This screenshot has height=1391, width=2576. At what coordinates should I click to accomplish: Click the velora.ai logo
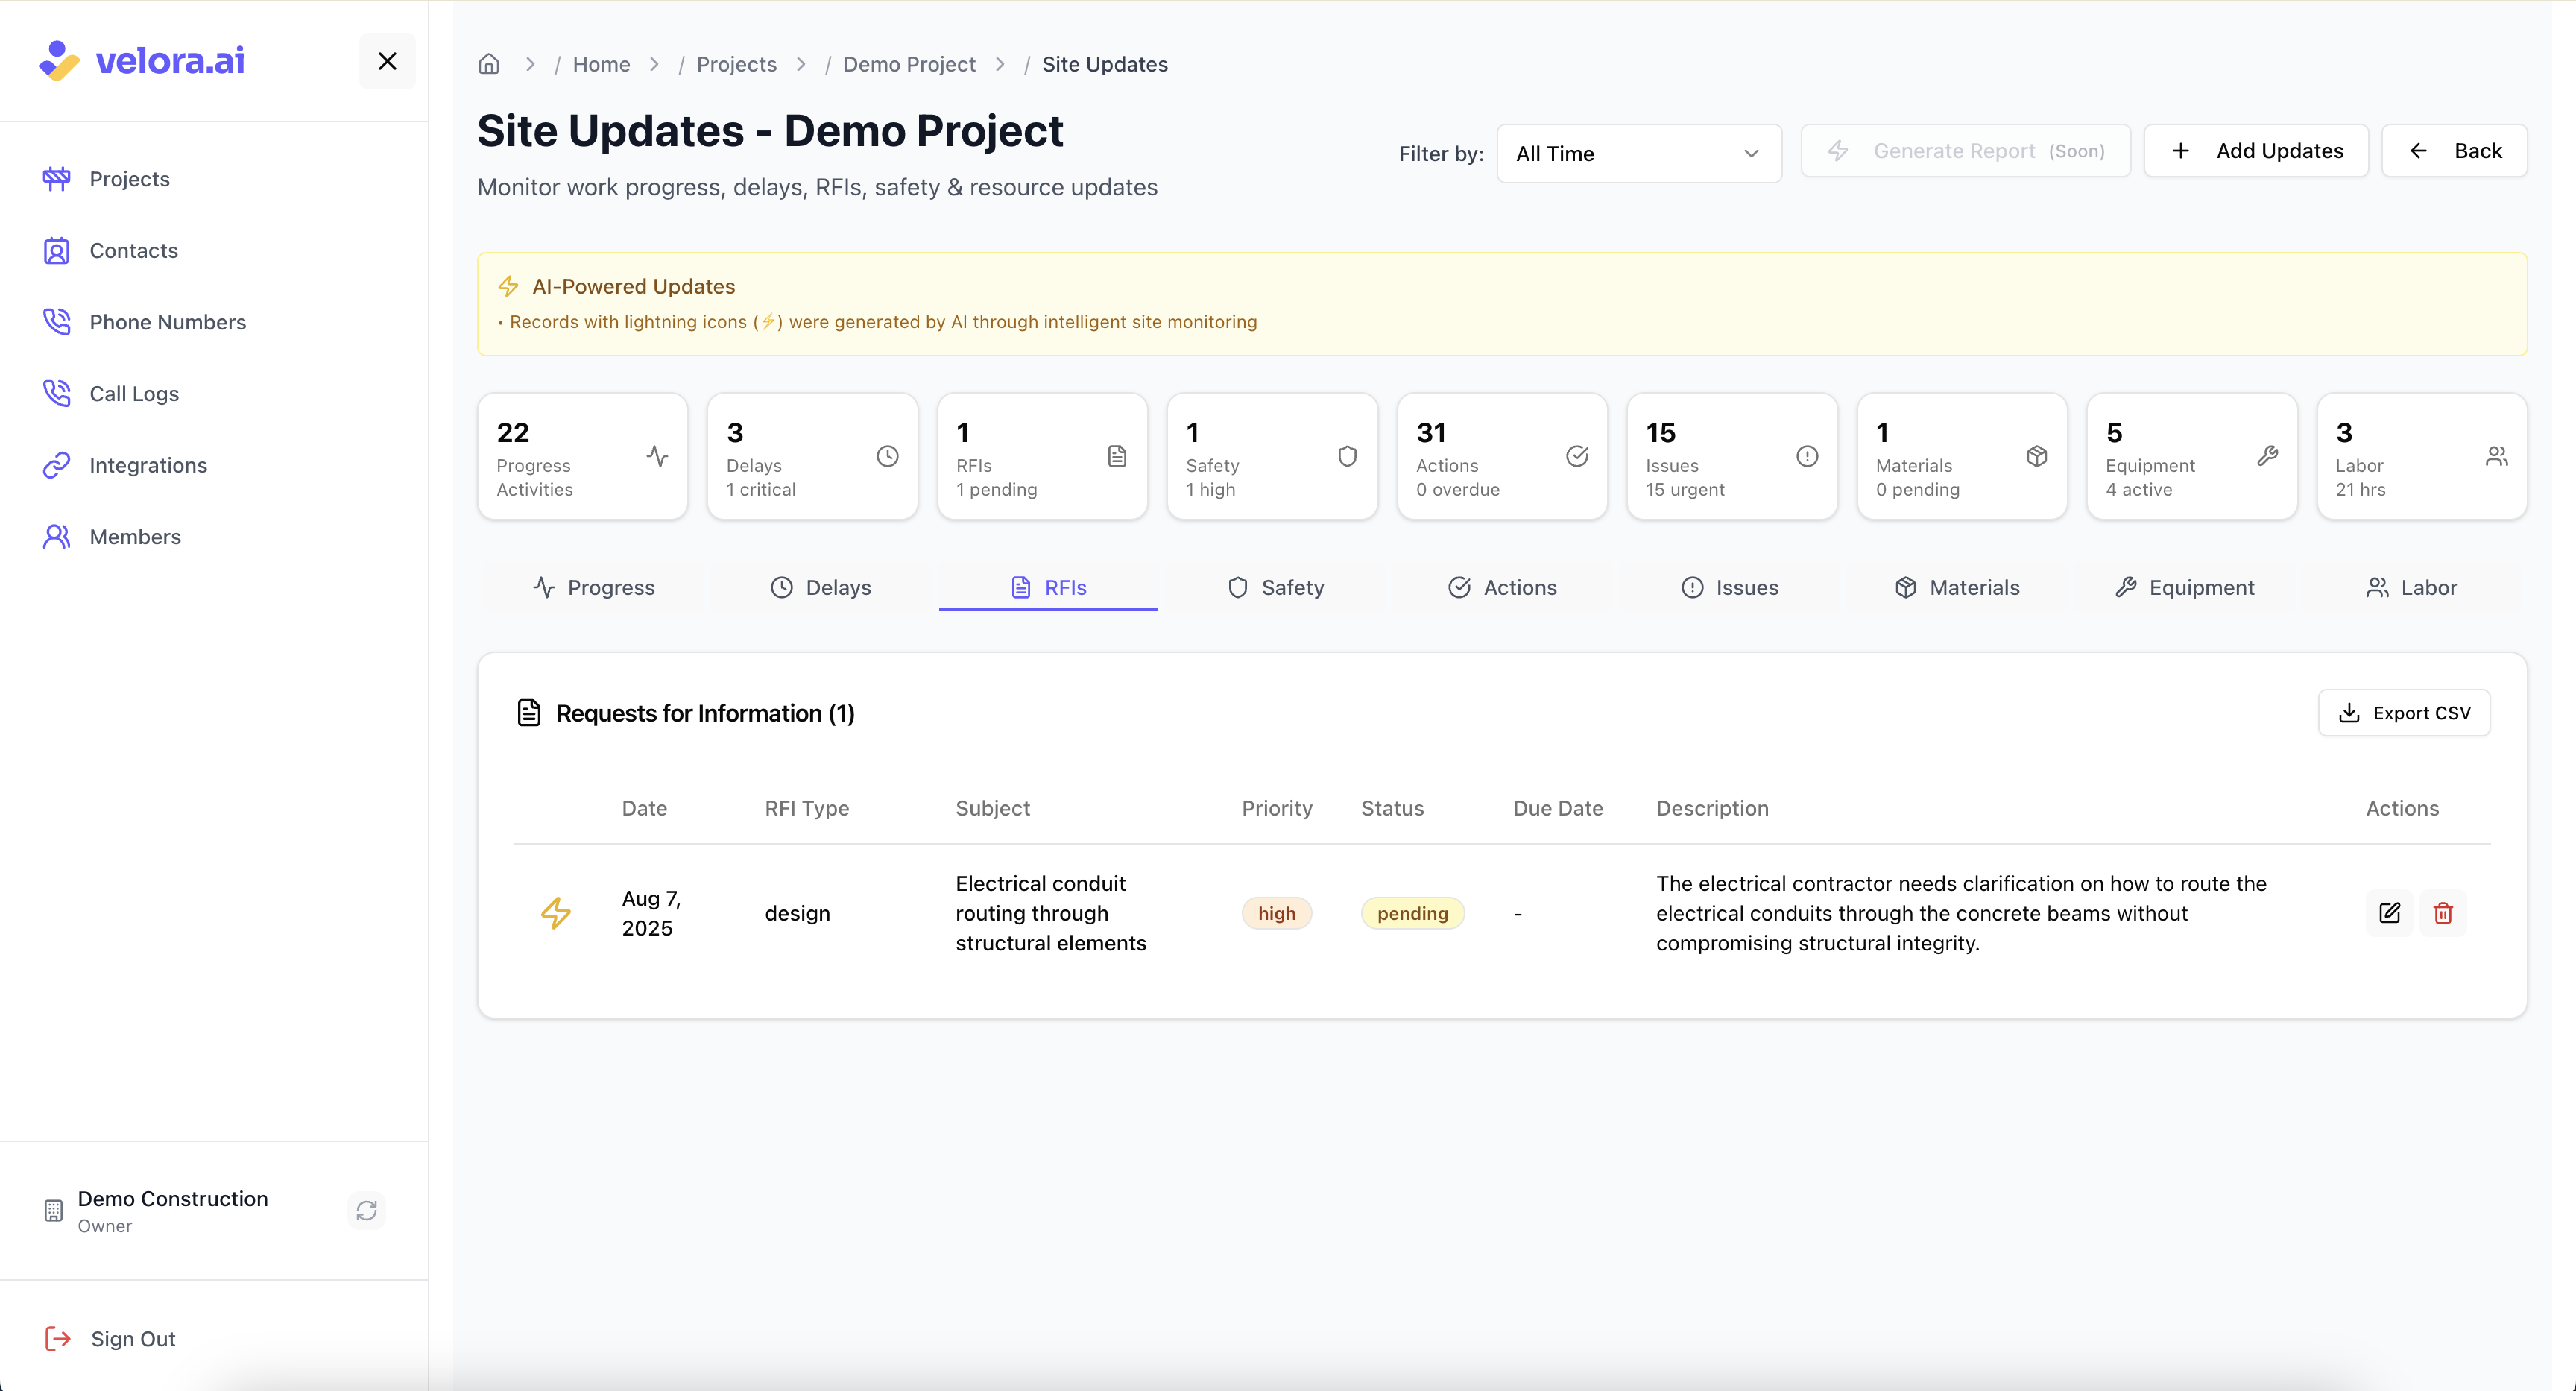(141, 61)
